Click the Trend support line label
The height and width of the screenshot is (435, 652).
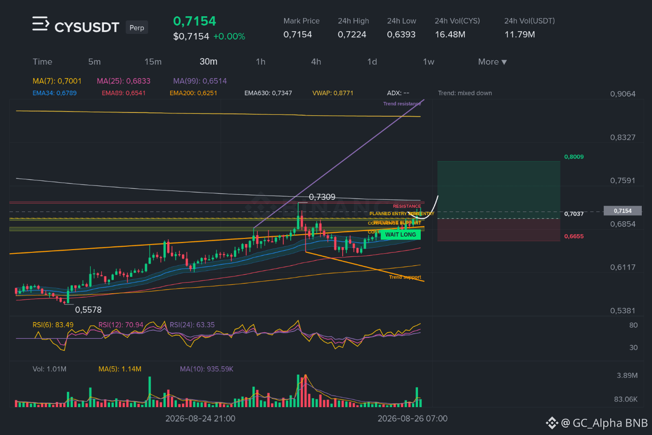(405, 277)
